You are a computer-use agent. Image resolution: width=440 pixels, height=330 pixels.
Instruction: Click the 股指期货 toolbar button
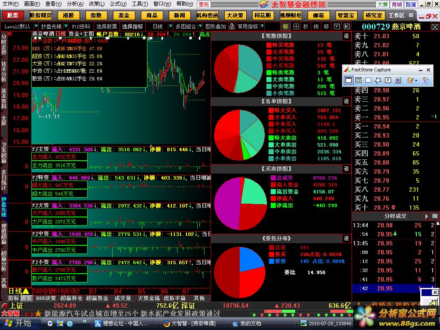click(x=41, y=15)
